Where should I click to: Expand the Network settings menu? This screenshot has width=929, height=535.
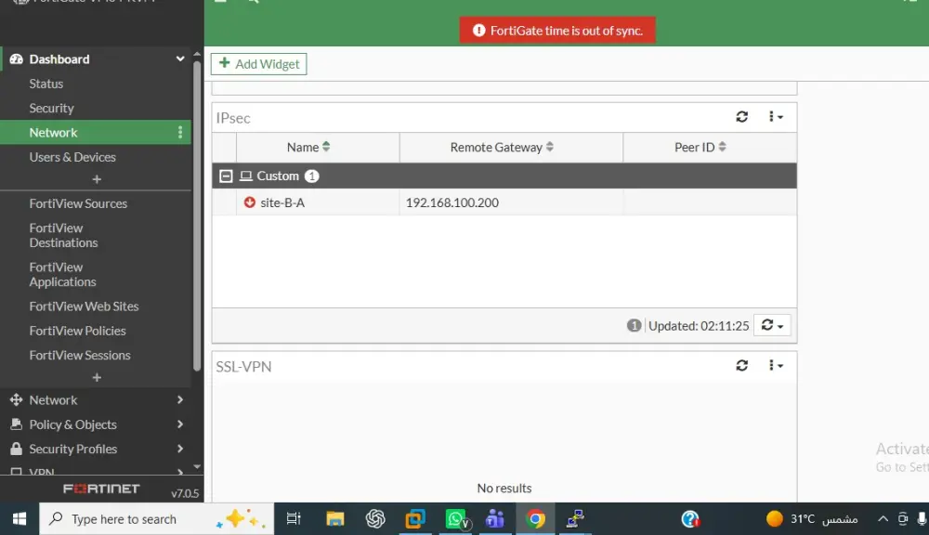point(96,400)
